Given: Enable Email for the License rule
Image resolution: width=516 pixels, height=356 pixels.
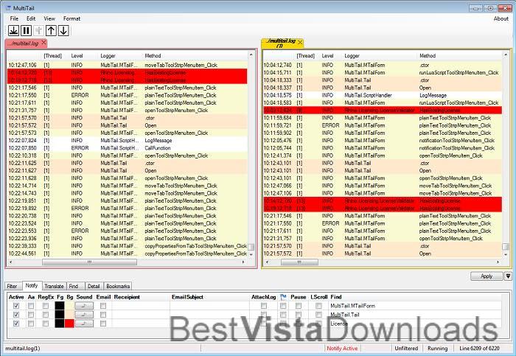Looking at the screenshot, I should pos(103,324).
